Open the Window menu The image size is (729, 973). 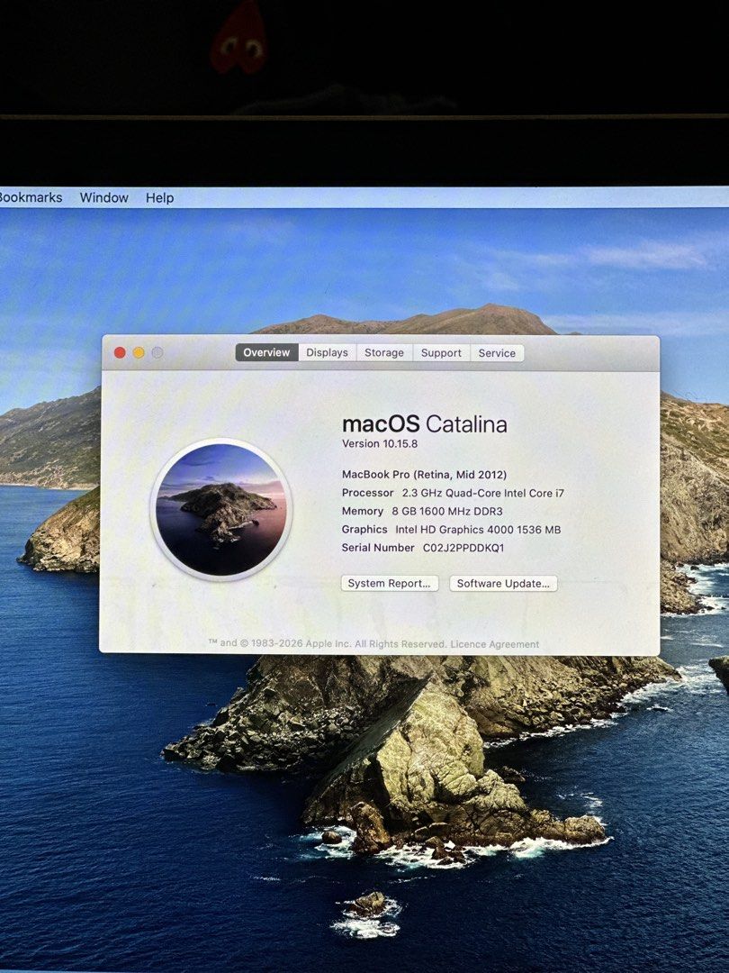[x=103, y=197]
